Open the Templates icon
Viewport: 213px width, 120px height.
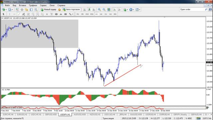point(137,10)
